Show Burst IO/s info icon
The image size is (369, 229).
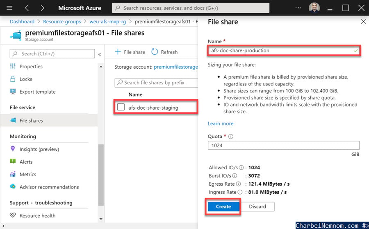click(235, 176)
